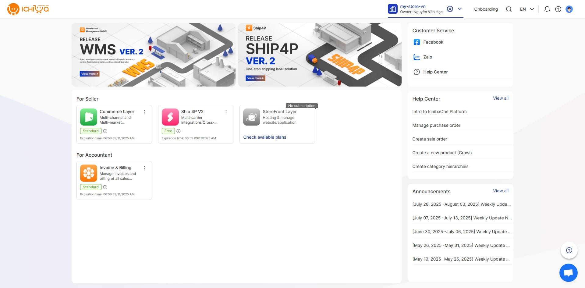The height and width of the screenshot is (288, 585).
Task: Click the header help question mark icon
Action: click(x=558, y=9)
